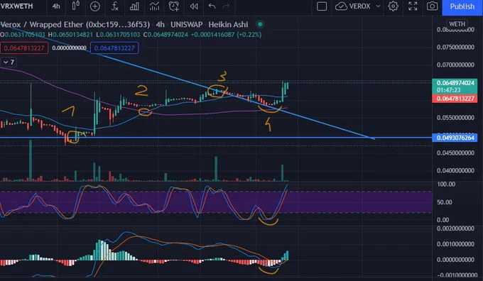Redo the last chart action
This screenshot has height=281, width=483.
pos(226,6)
